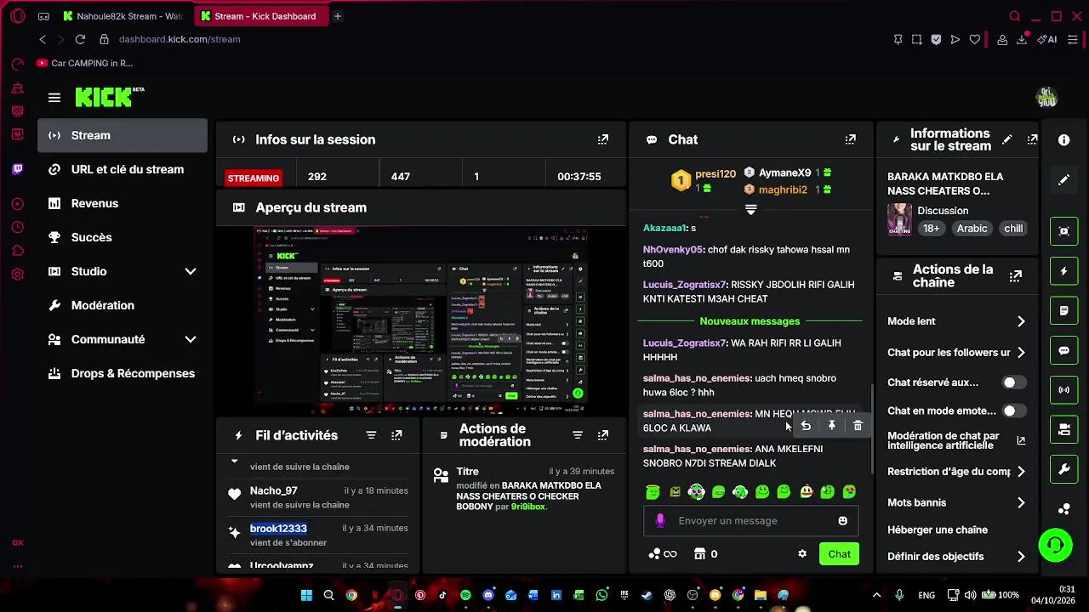1089x612 pixels.
Task: Pop out the Infos sur la session panel
Action: [x=603, y=139]
